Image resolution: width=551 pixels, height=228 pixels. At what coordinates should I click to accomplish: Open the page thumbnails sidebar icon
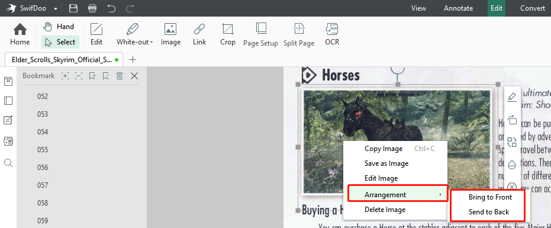[8, 101]
